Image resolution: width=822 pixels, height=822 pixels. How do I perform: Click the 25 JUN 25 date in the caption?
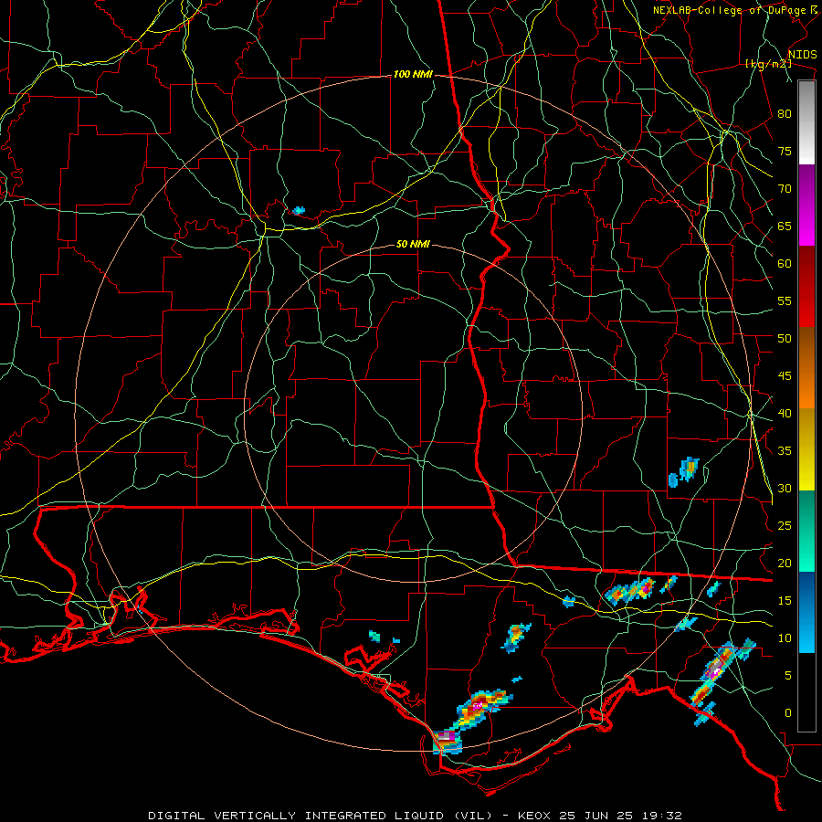[x=596, y=816]
